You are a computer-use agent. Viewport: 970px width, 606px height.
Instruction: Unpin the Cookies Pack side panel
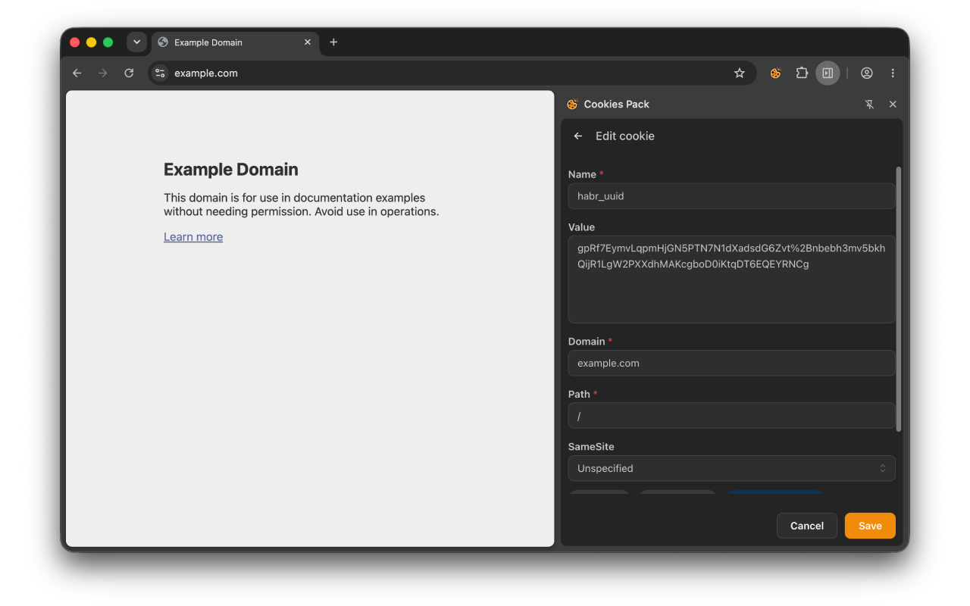coord(869,105)
